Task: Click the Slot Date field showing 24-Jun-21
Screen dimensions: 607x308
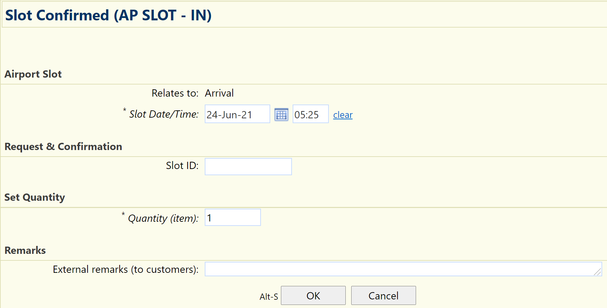Action: (237, 114)
